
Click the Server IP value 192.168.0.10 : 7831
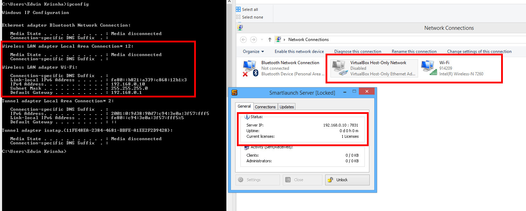click(x=341, y=125)
